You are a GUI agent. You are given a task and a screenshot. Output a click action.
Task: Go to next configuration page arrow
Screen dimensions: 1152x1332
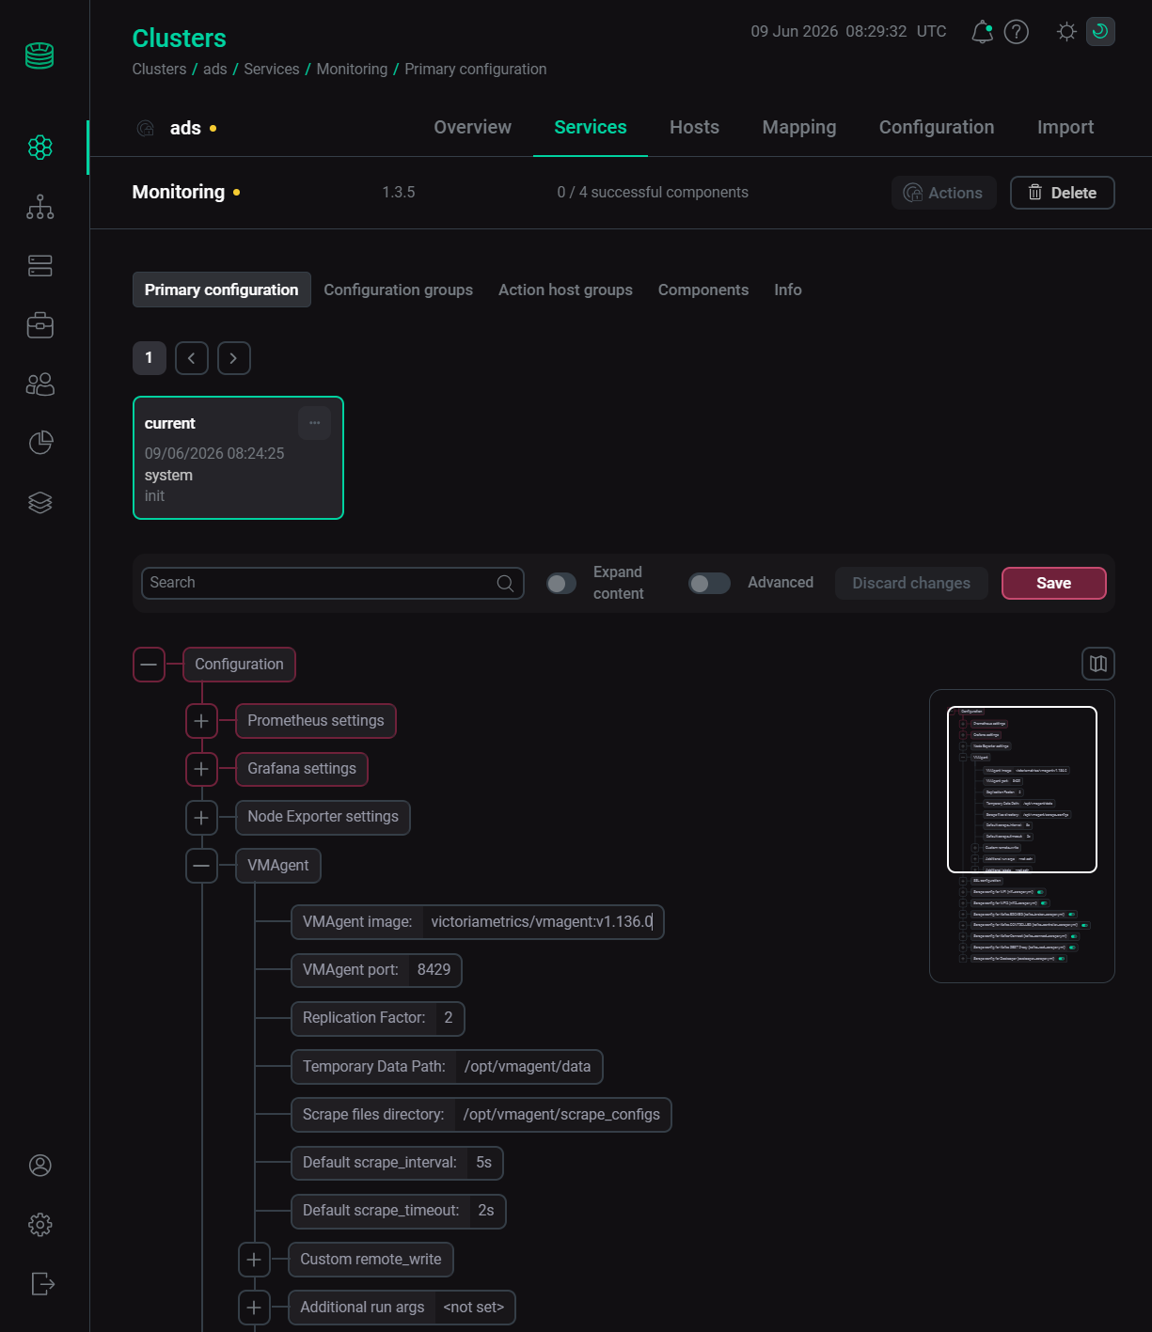point(234,358)
